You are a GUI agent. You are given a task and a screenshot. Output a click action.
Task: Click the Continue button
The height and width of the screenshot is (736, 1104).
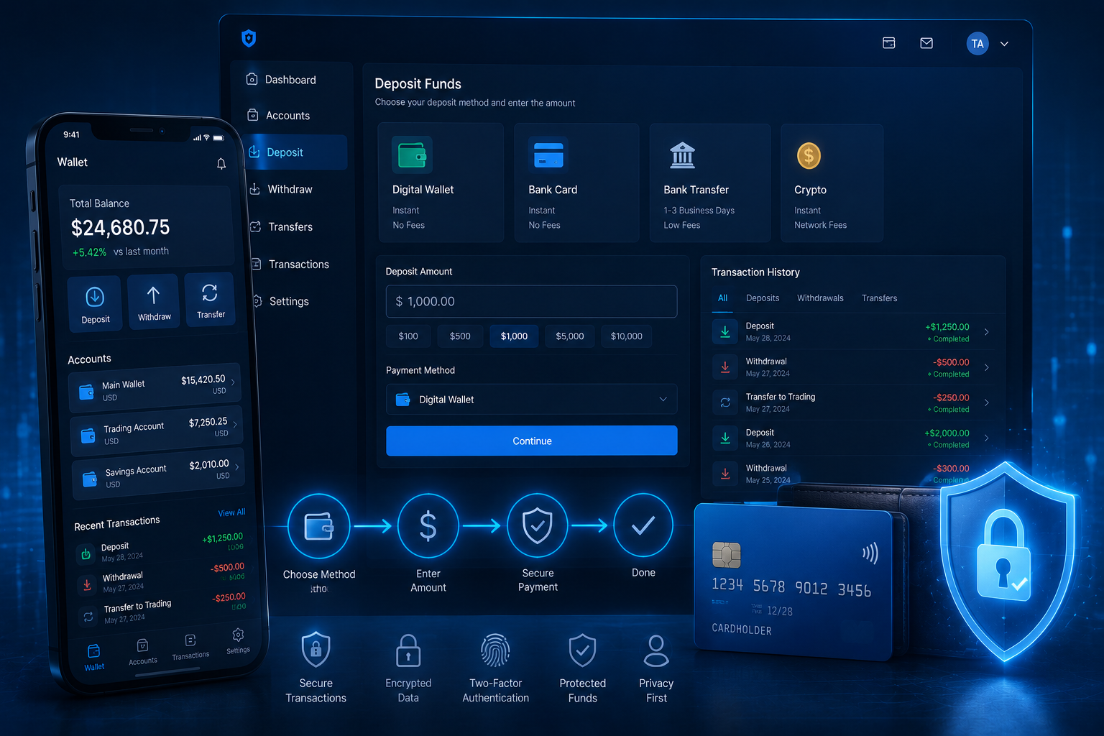(x=531, y=441)
